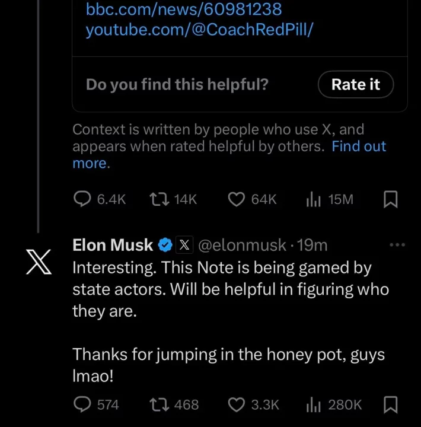Like Elon Musk's post with 3.3K likes
This screenshot has width=421, height=427.
click(237, 404)
